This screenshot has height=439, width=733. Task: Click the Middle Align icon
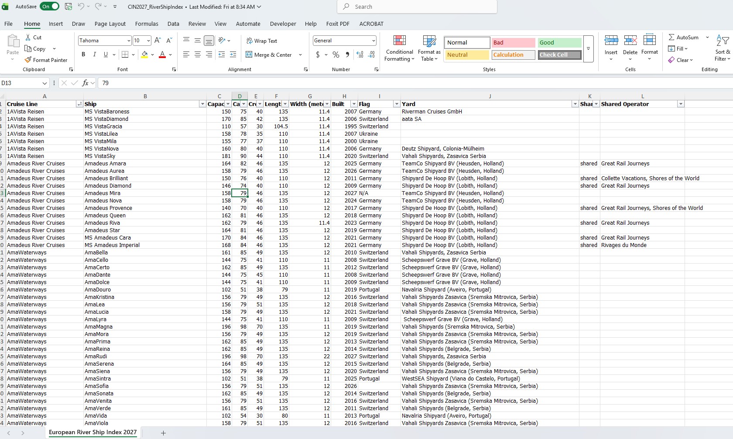tap(198, 41)
